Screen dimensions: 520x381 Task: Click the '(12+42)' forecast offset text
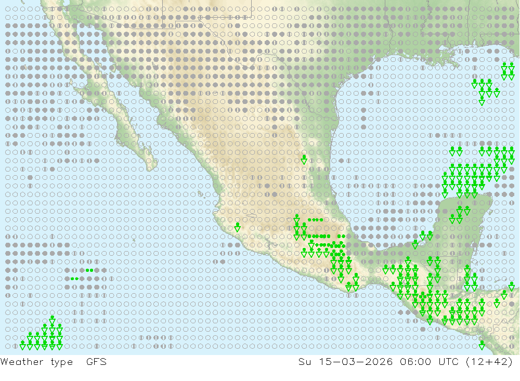pyautogui.click(x=489, y=361)
